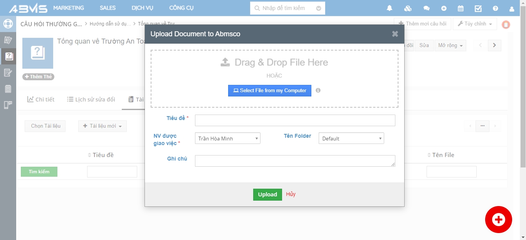Screen dimensions: 526x240
Task: Expand the search box dropdown arrow
Action: (x=318, y=8)
